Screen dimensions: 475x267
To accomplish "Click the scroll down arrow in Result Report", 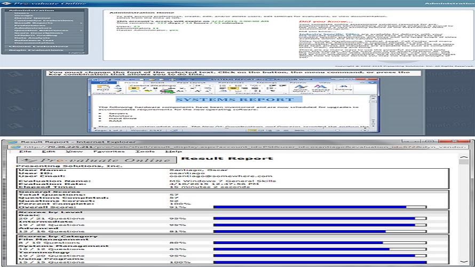I will 463,261.
